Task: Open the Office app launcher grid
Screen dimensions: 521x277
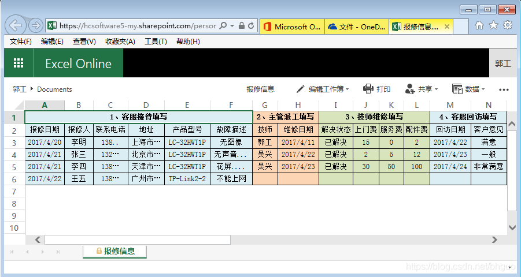Action: [x=19, y=63]
